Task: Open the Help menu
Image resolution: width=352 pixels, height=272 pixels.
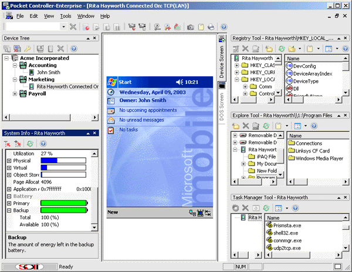Action: coord(105,16)
